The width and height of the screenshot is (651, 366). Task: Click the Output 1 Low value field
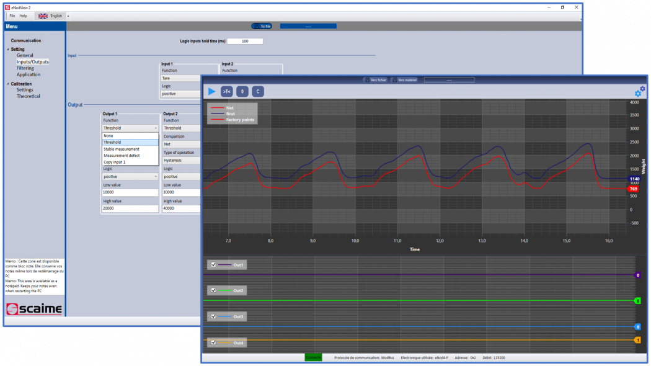(x=130, y=192)
